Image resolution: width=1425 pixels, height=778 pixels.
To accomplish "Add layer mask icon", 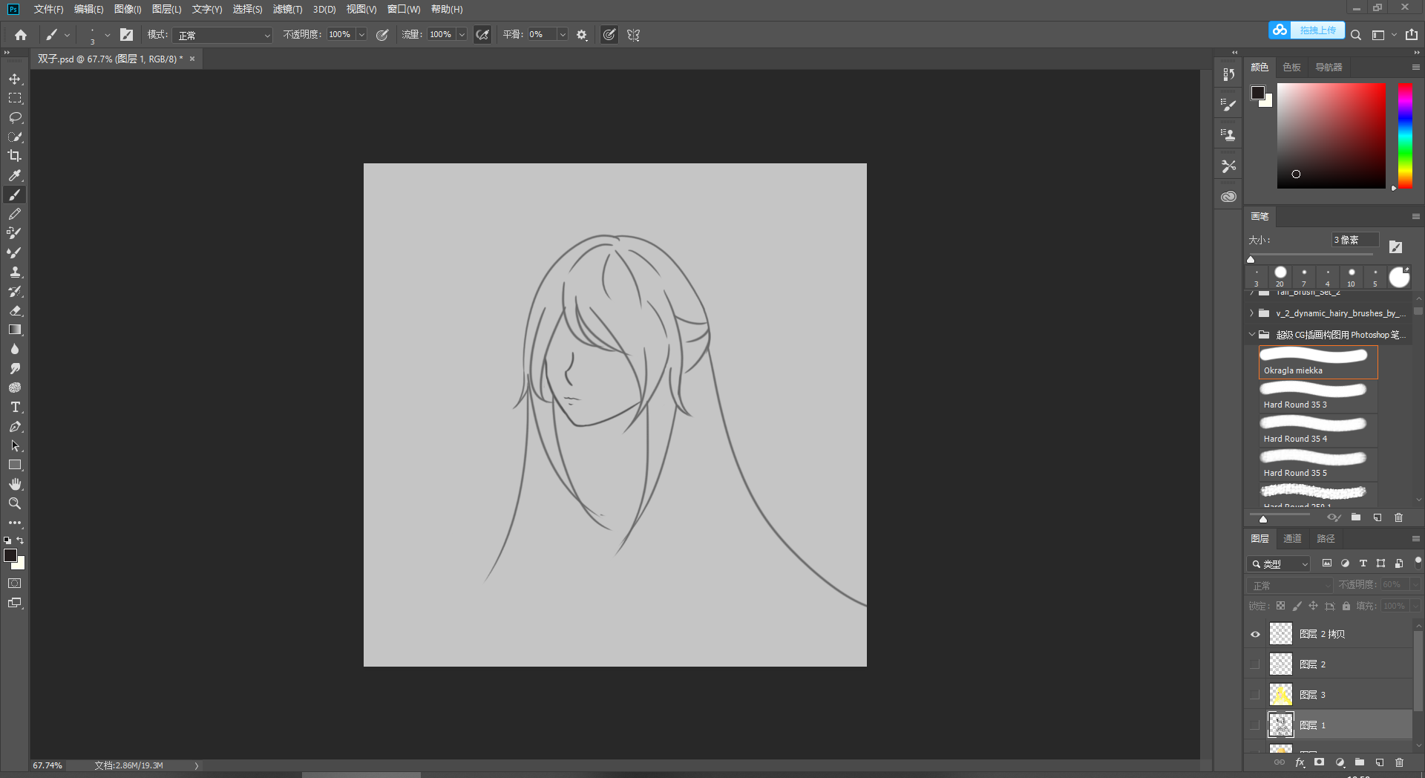I will (x=1319, y=762).
